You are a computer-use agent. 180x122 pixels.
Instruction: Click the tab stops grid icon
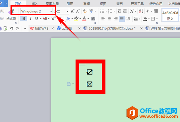click(x=156, y=11)
